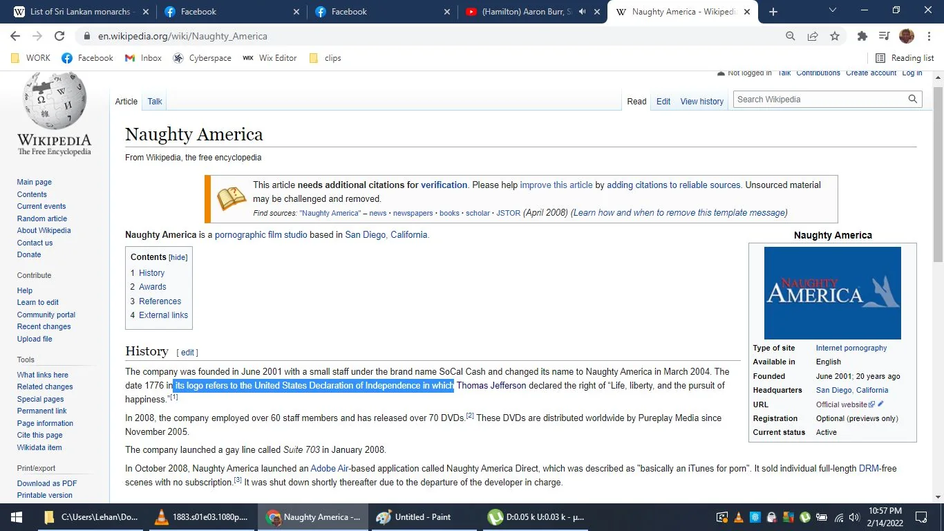
Task: Open the Cyberspace bookmark
Action: tap(202, 58)
